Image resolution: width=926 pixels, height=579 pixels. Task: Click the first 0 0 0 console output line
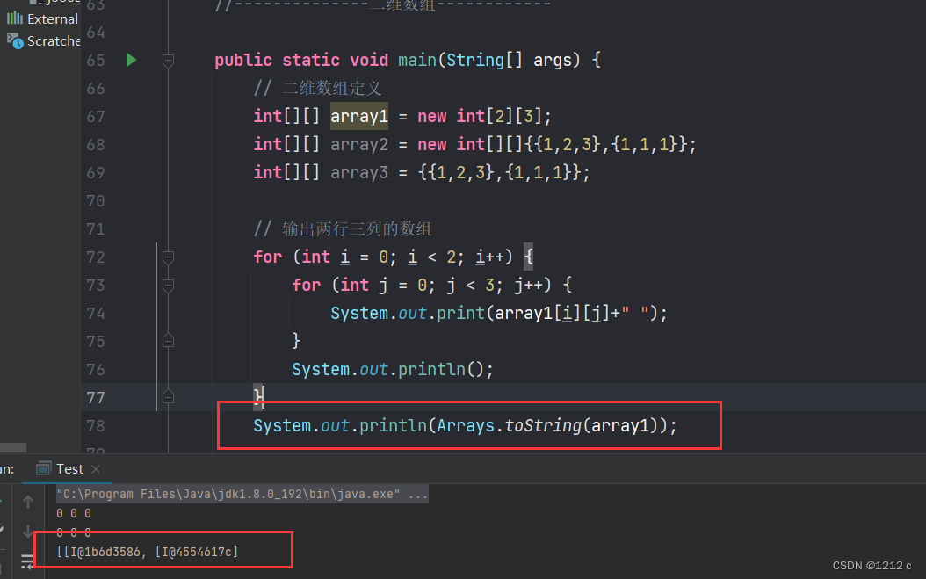[74, 513]
